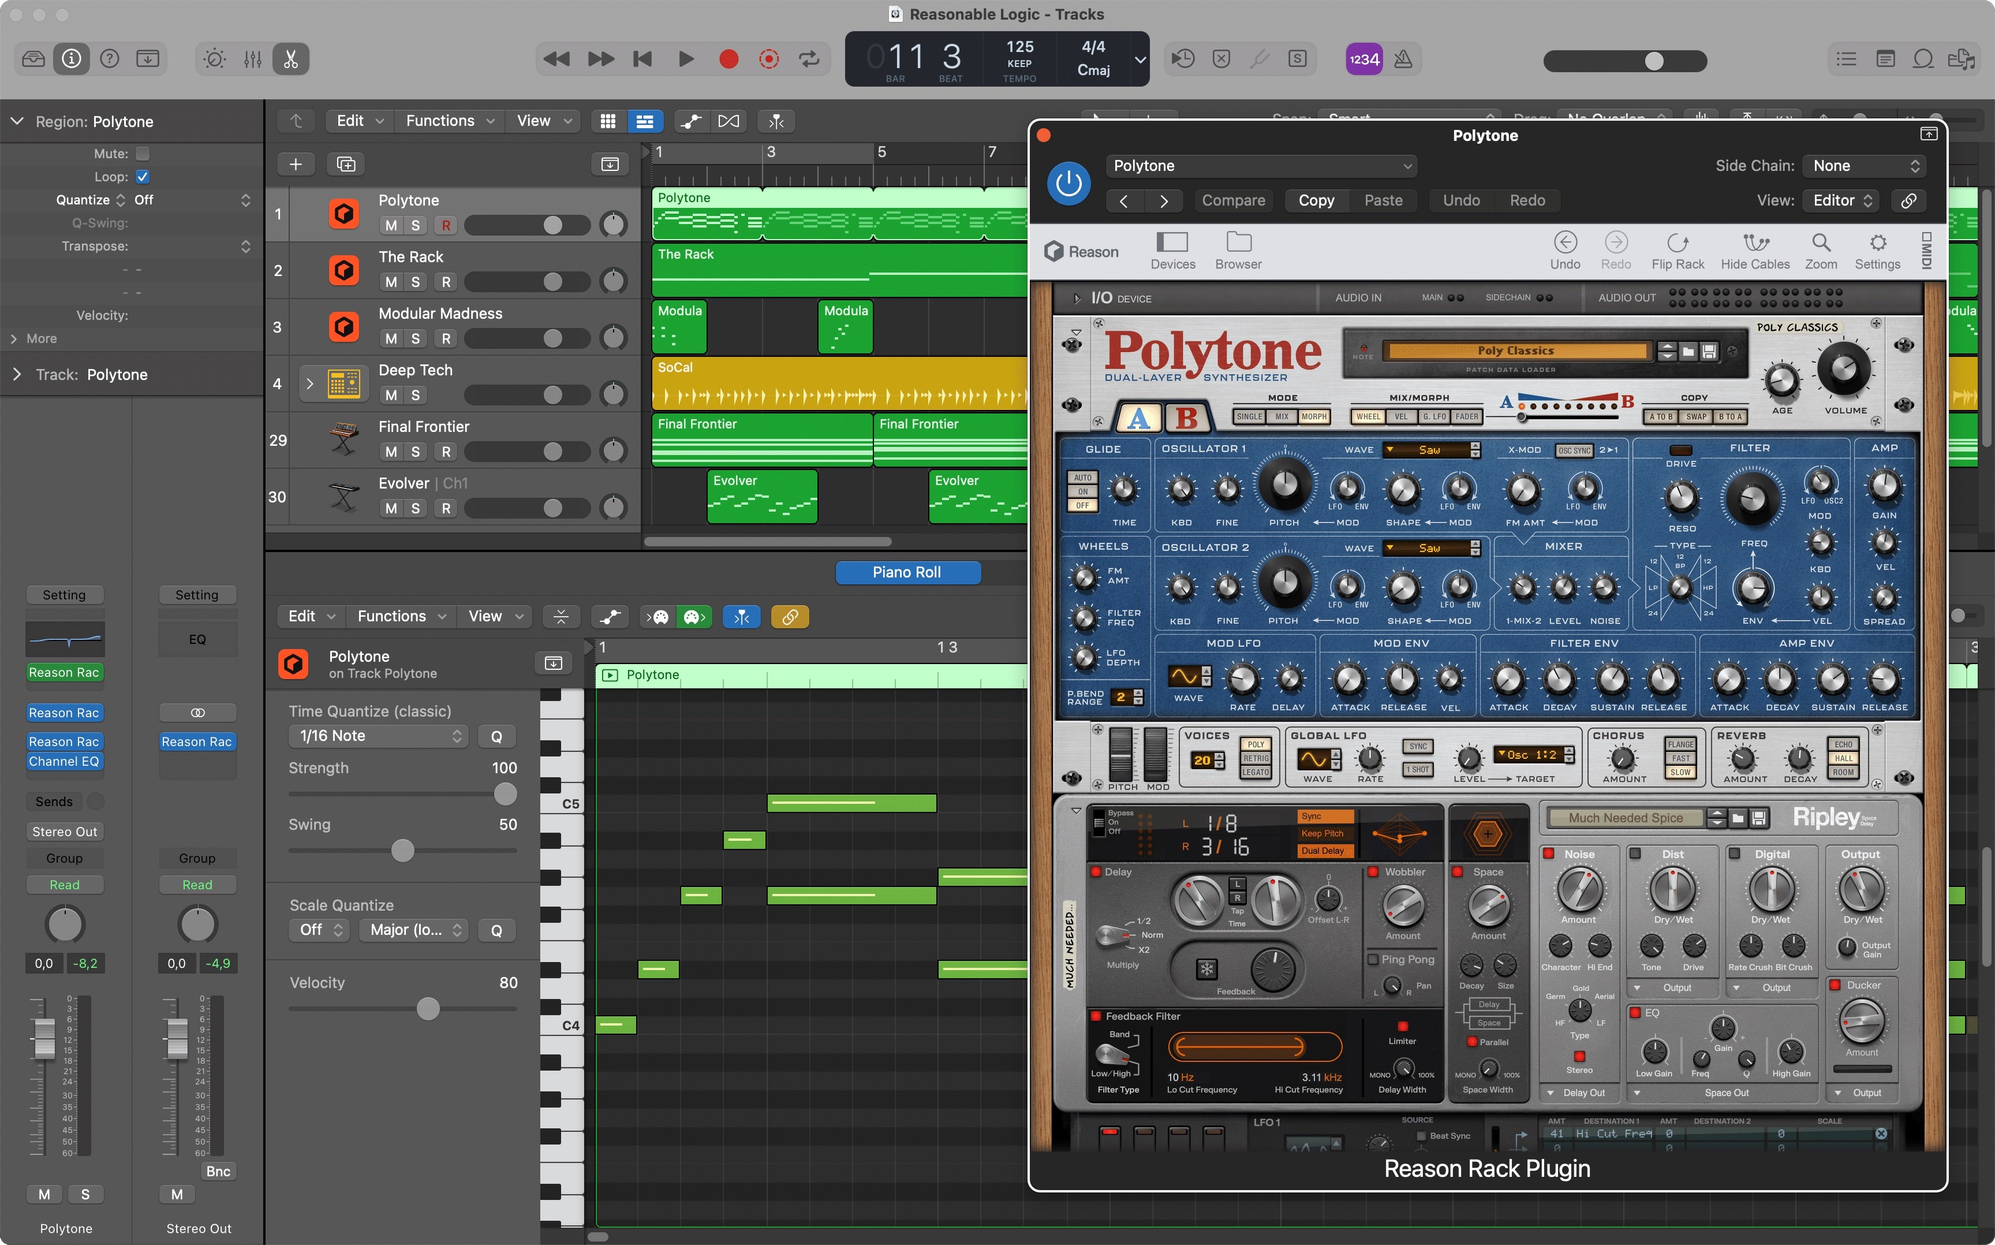Open Tracks area Functions menu

pos(449,121)
